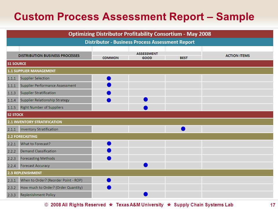Image resolution: width=278 pixels, height=209 pixels.
Task: Click the row number '1.1.4'
Action: [12, 100]
